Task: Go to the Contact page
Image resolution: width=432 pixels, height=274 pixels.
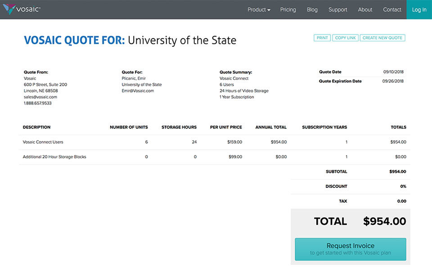Action: [392, 9]
